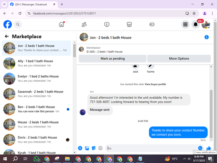
Task: Click the 'Message sent' bubble
Action: [x=100, y=110]
